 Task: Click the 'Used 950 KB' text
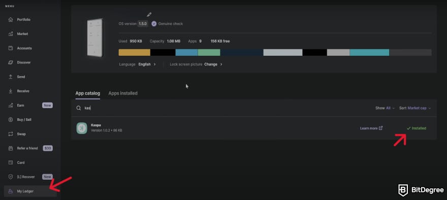point(130,41)
